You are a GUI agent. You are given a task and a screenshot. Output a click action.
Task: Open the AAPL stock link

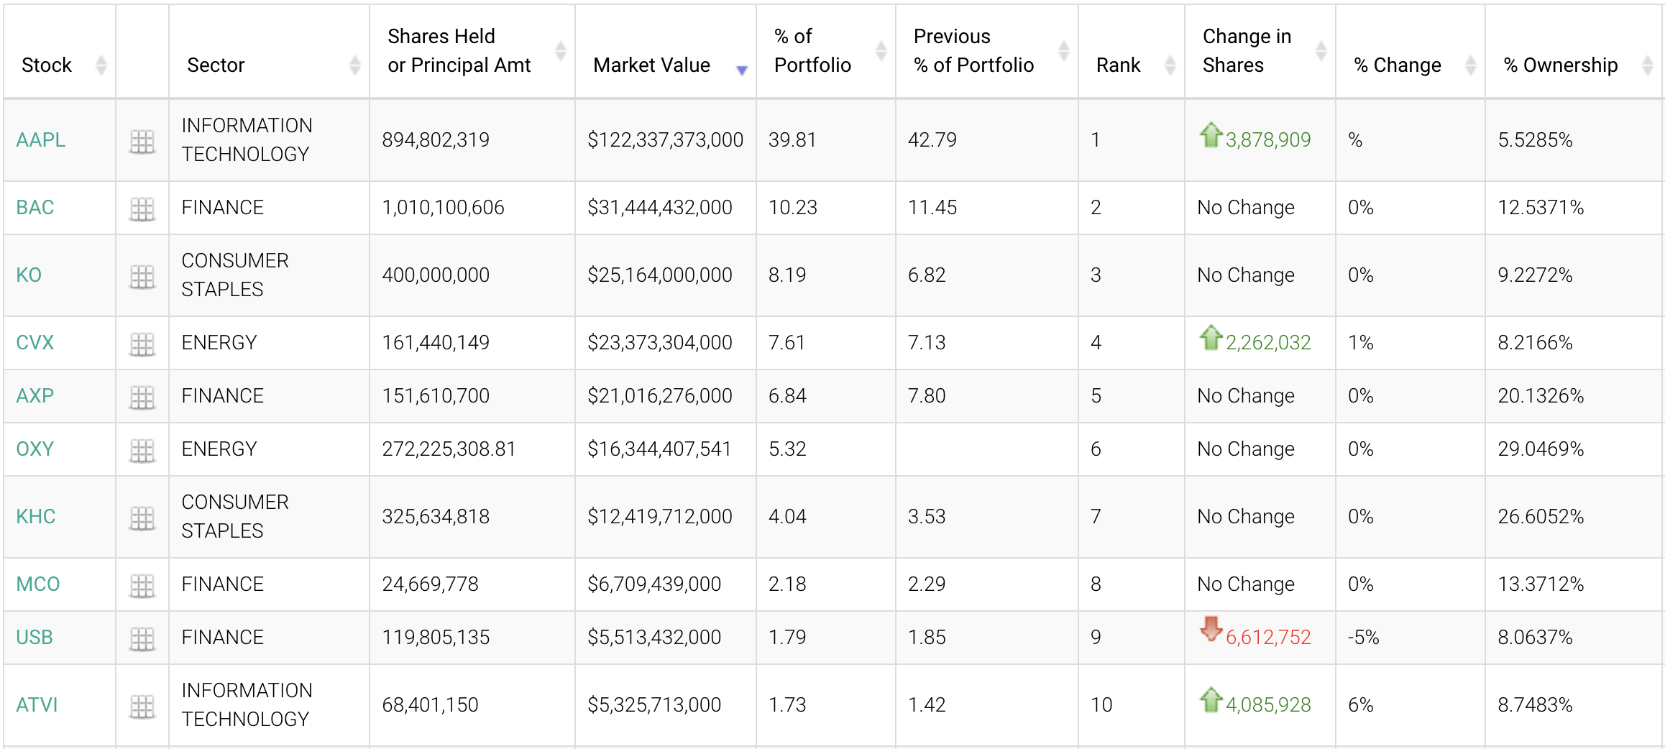(40, 139)
